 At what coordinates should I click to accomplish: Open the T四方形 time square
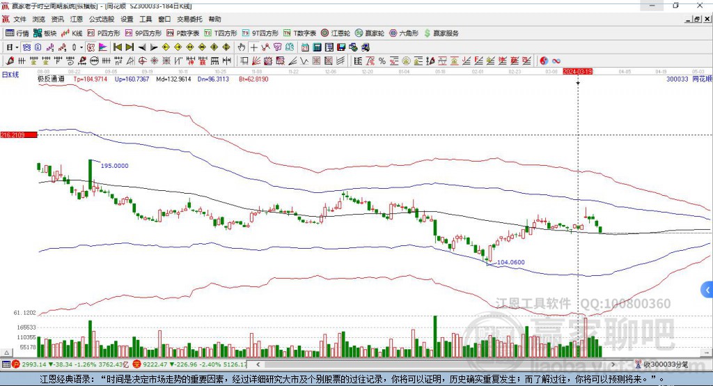point(221,33)
